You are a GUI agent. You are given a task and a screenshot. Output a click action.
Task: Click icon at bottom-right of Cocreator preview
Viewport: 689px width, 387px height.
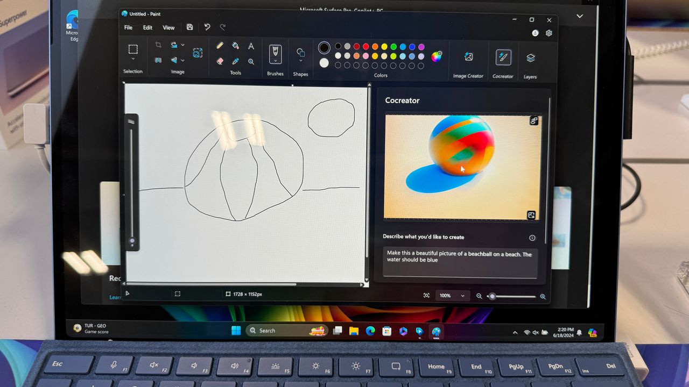point(531,215)
